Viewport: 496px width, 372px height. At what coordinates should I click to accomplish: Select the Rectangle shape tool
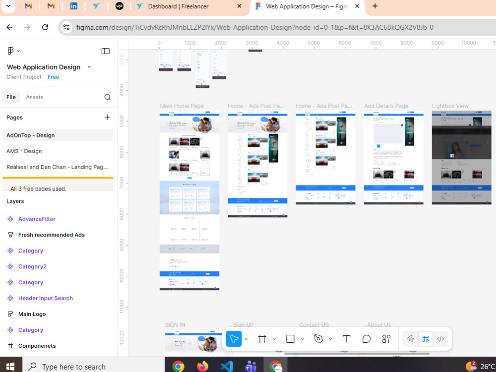coord(290,339)
